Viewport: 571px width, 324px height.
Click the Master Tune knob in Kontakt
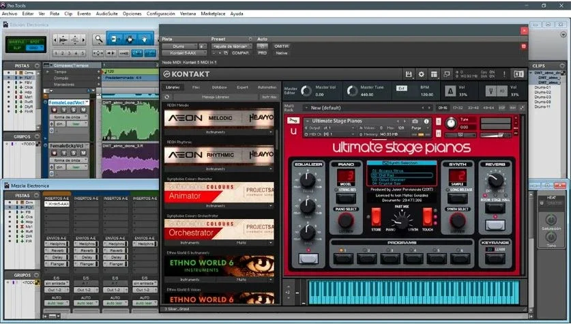click(352, 91)
